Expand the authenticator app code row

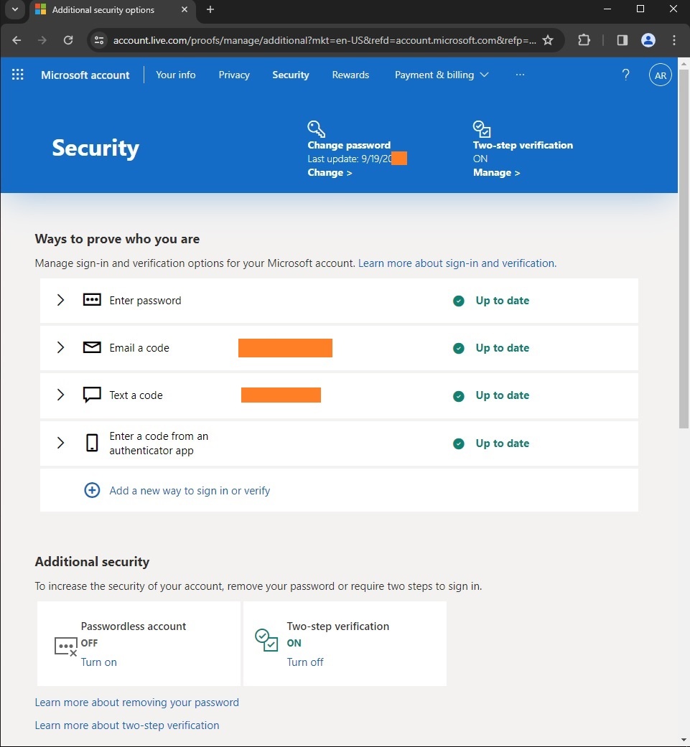click(60, 443)
